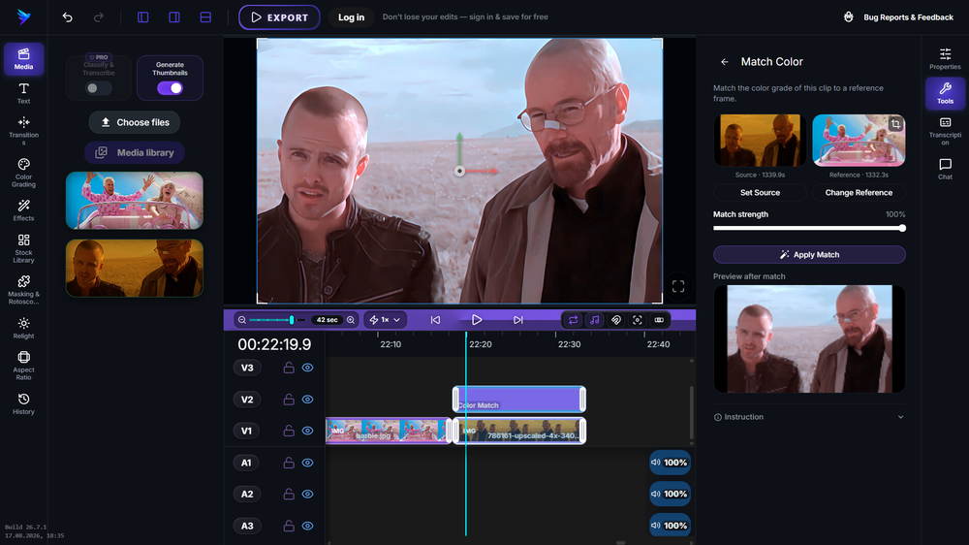The width and height of the screenshot is (969, 545).
Task: Open the Stock Library
Action: pos(23,248)
